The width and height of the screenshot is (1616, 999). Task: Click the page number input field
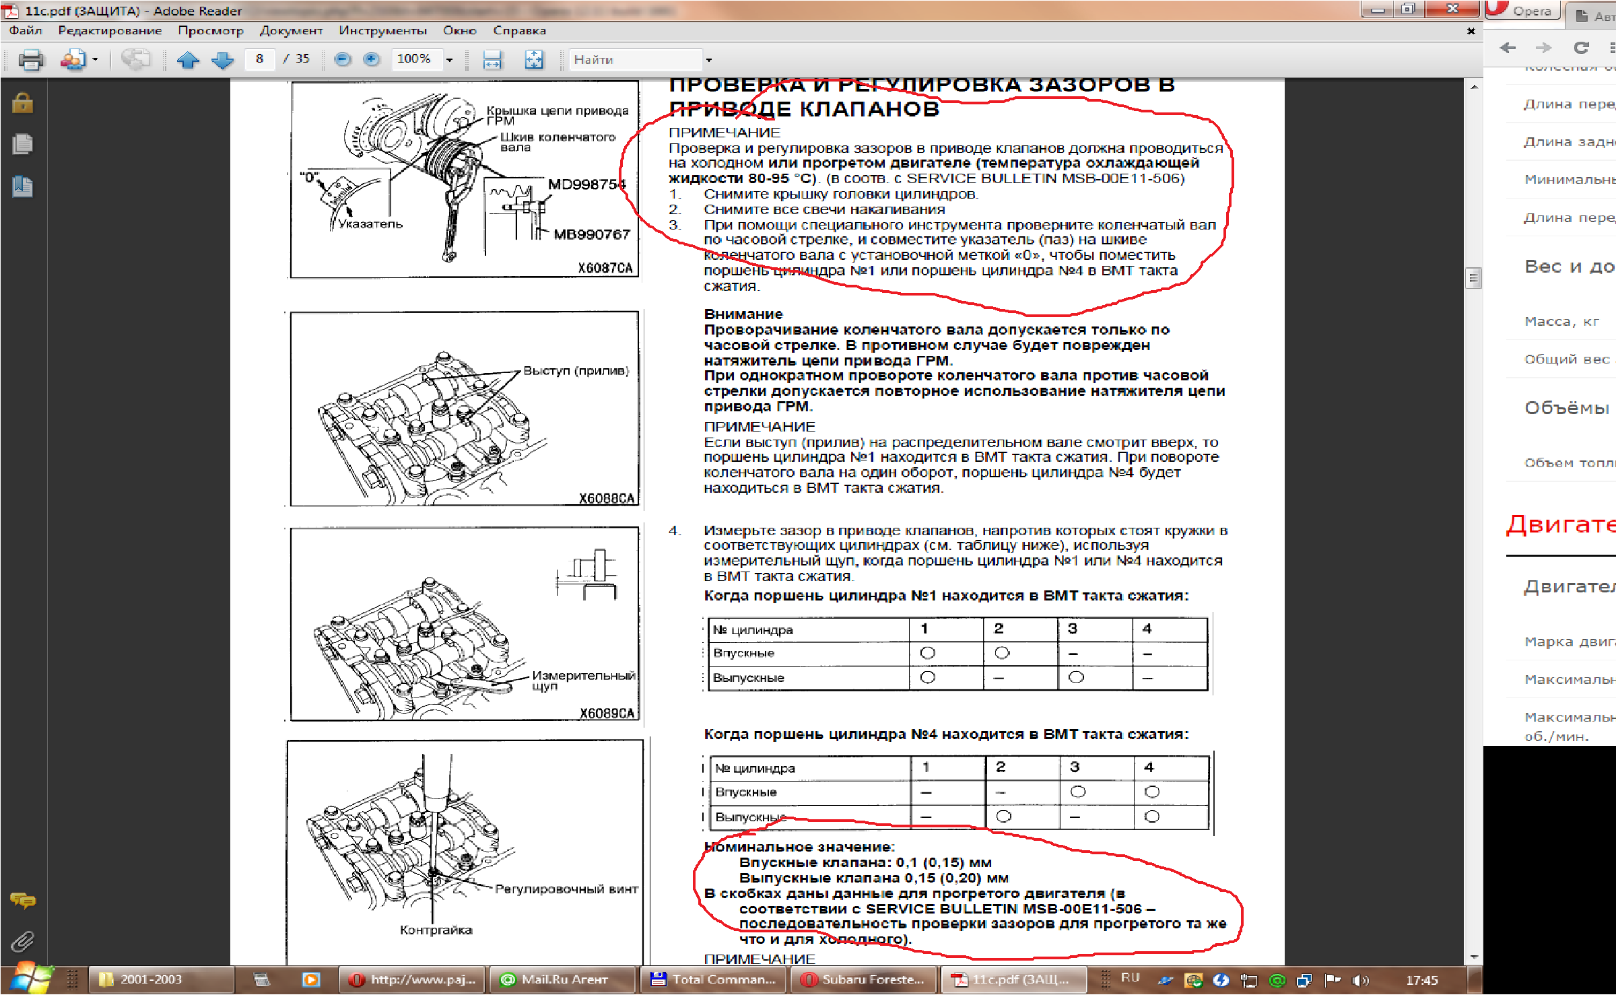pyautogui.click(x=259, y=59)
